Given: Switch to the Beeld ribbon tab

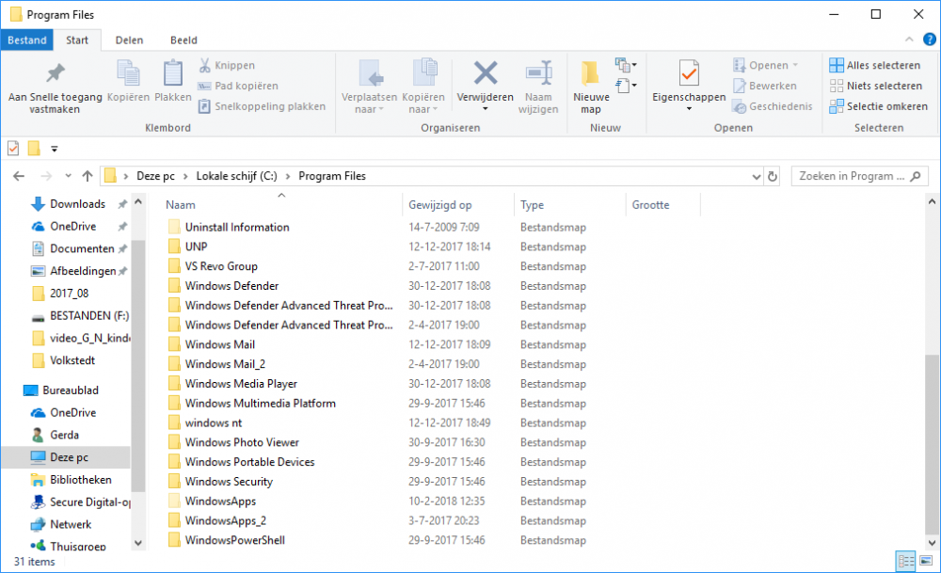Looking at the screenshot, I should tap(183, 40).
